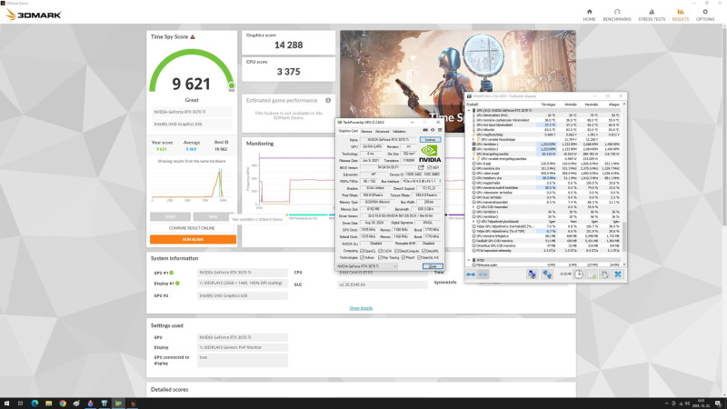Viewport: 727px width, 409px height.
Task: Click the info icon beside Estimated game performance
Action: tap(328, 100)
